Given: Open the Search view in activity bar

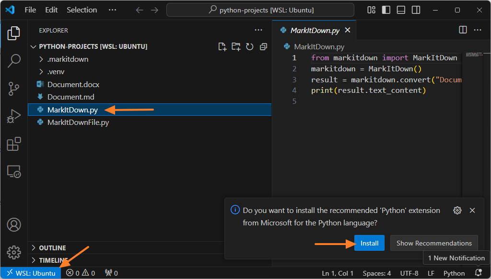Looking at the screenshot, I should [14, 61].
